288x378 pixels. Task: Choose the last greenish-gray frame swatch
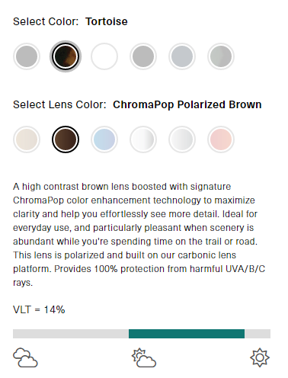click(x=221, y=56)
